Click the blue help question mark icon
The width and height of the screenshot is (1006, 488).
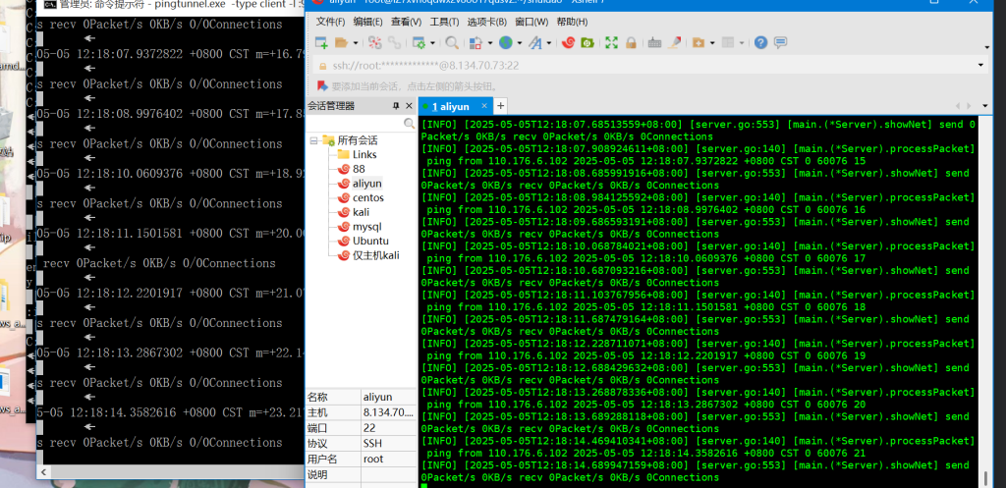[759, 42]
